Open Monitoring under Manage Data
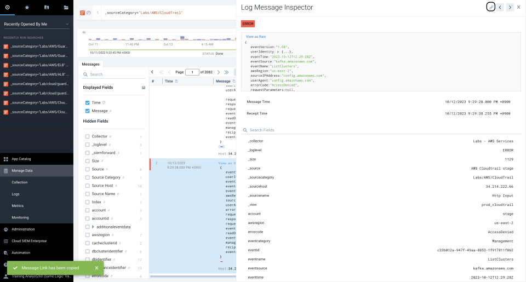526x282 pixels. pyautogui.click(x=20, y=217)
